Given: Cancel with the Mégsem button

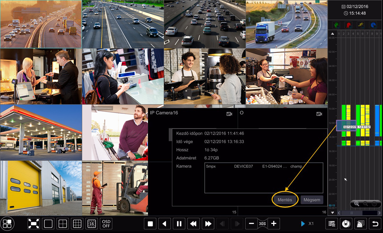Looking at the screenshot, I should (x=312, y=200).
